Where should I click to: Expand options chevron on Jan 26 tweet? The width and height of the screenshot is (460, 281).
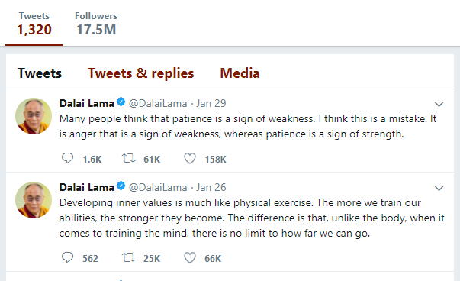tap(439, 188)
